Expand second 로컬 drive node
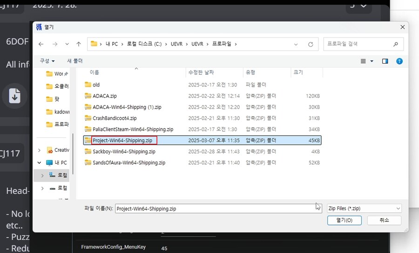 click(x=42, y=188)
